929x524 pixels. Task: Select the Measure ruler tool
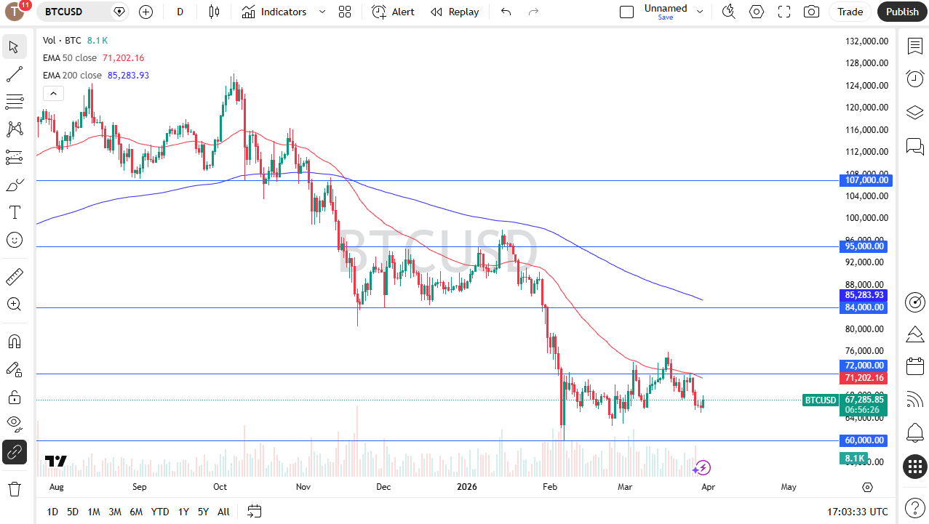(x=15, y=276)
